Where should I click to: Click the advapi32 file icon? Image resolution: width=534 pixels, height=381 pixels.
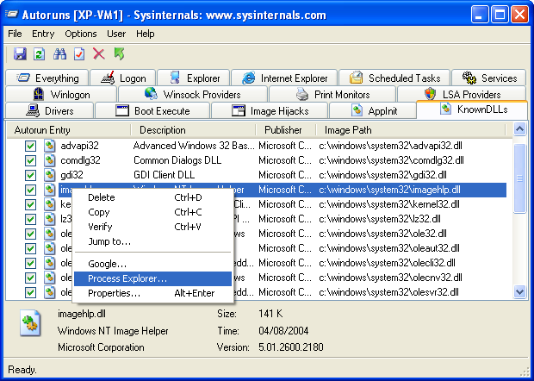point(50,146)
